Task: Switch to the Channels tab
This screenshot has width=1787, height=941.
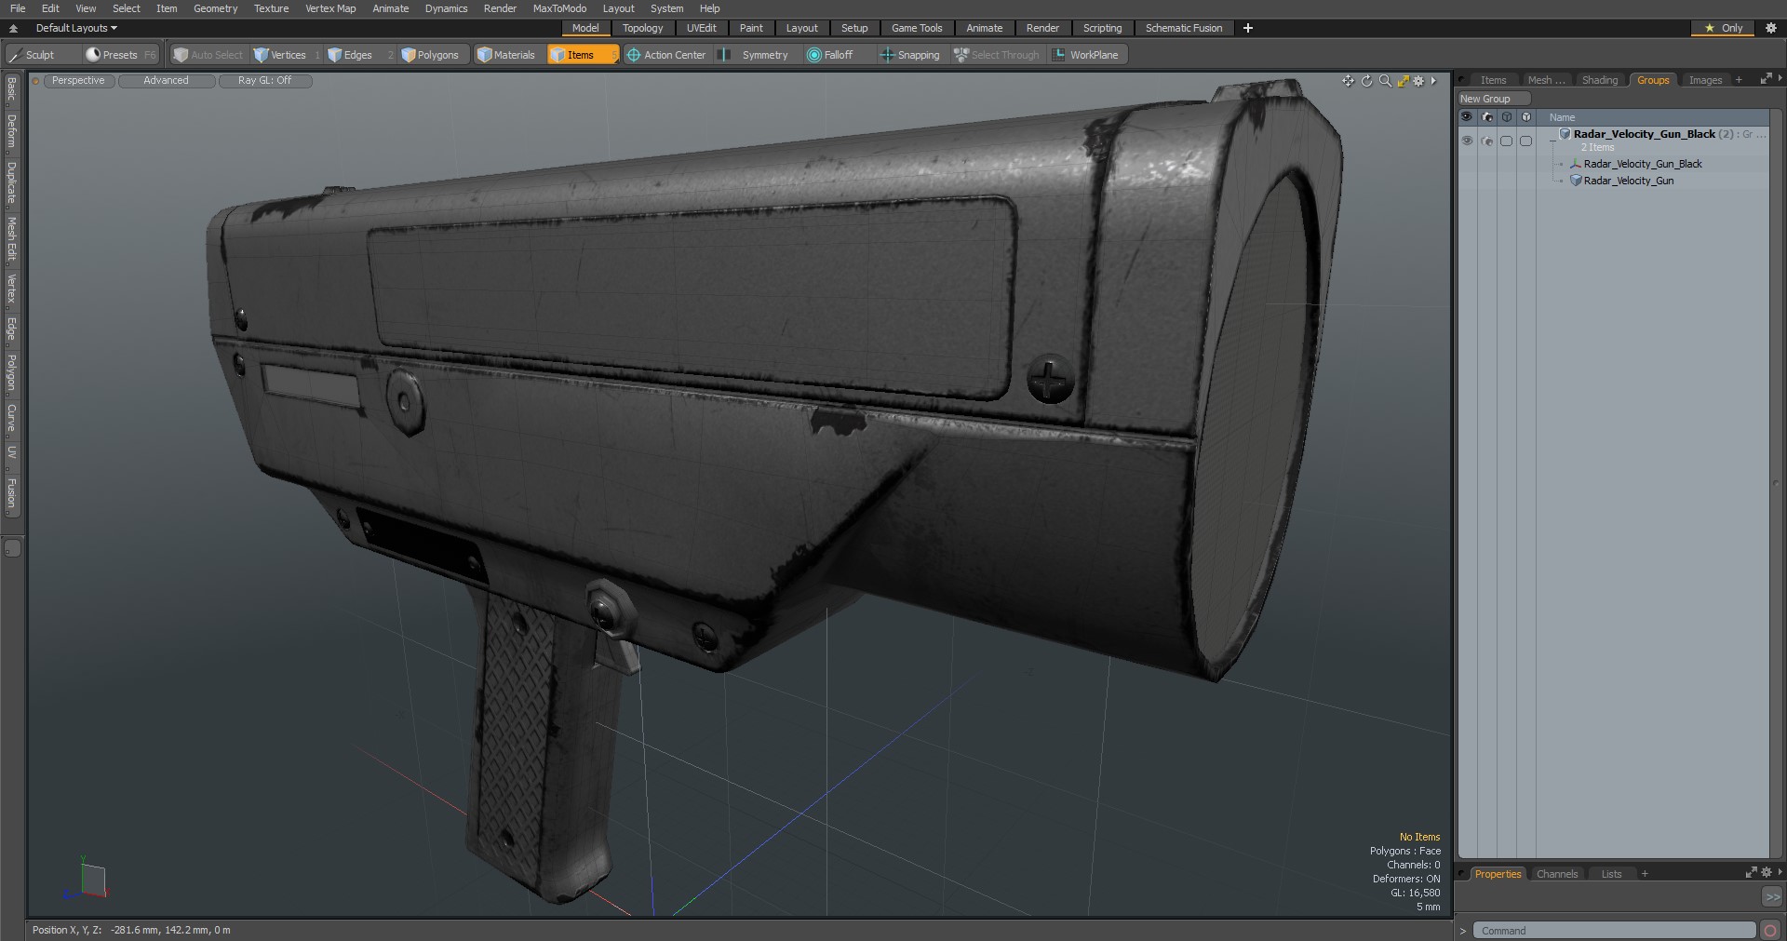Action: click(1556, 874)
